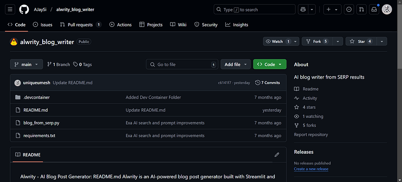This screenshot has height=182, width=402.
Task: Focus the top search bar
Action: [x=255, y=9]
